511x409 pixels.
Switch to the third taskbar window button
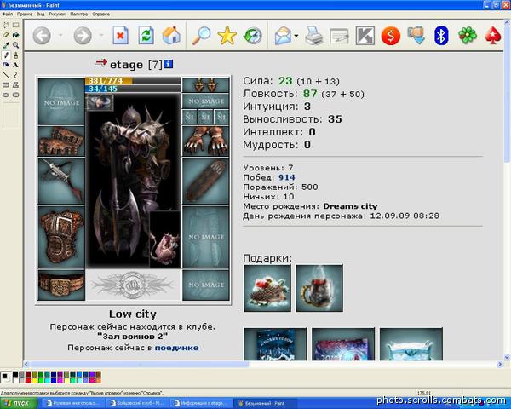coord(201,403)
